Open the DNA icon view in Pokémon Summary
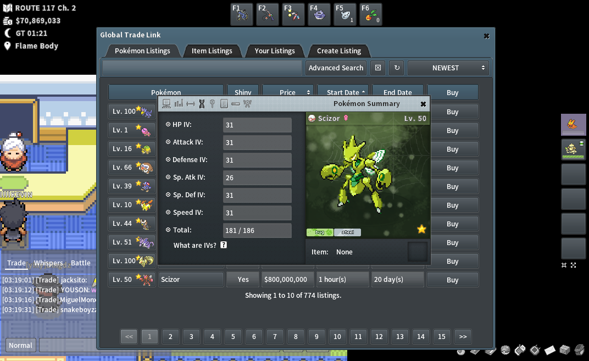Viewport: 589px width, 361px height. pyautogui.click(x=202, y=103)
